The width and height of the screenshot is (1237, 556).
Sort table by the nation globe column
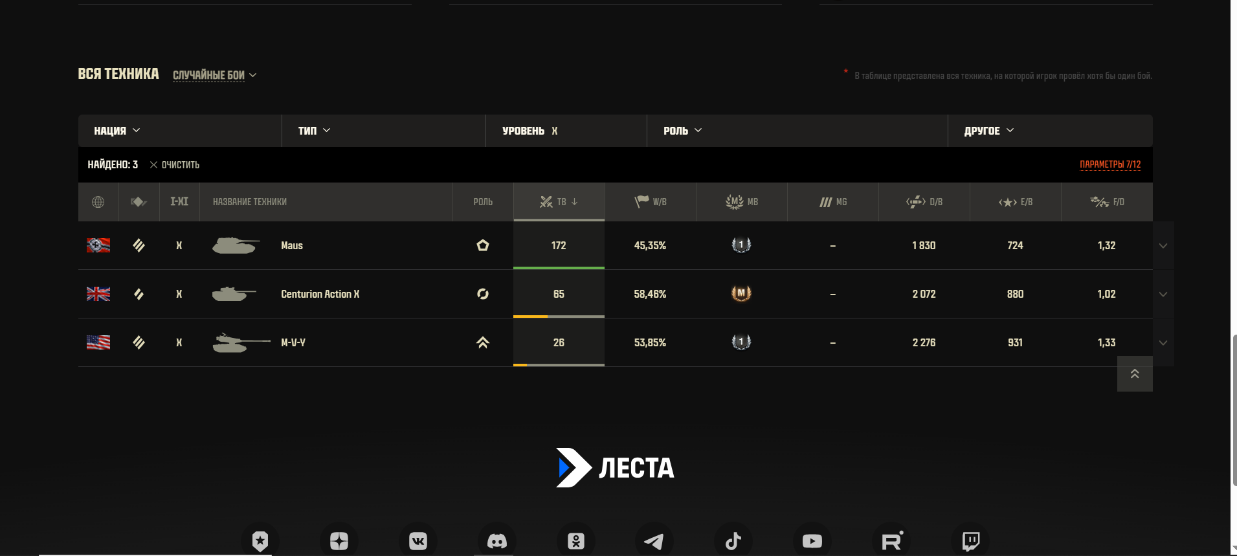coord(98,202)
